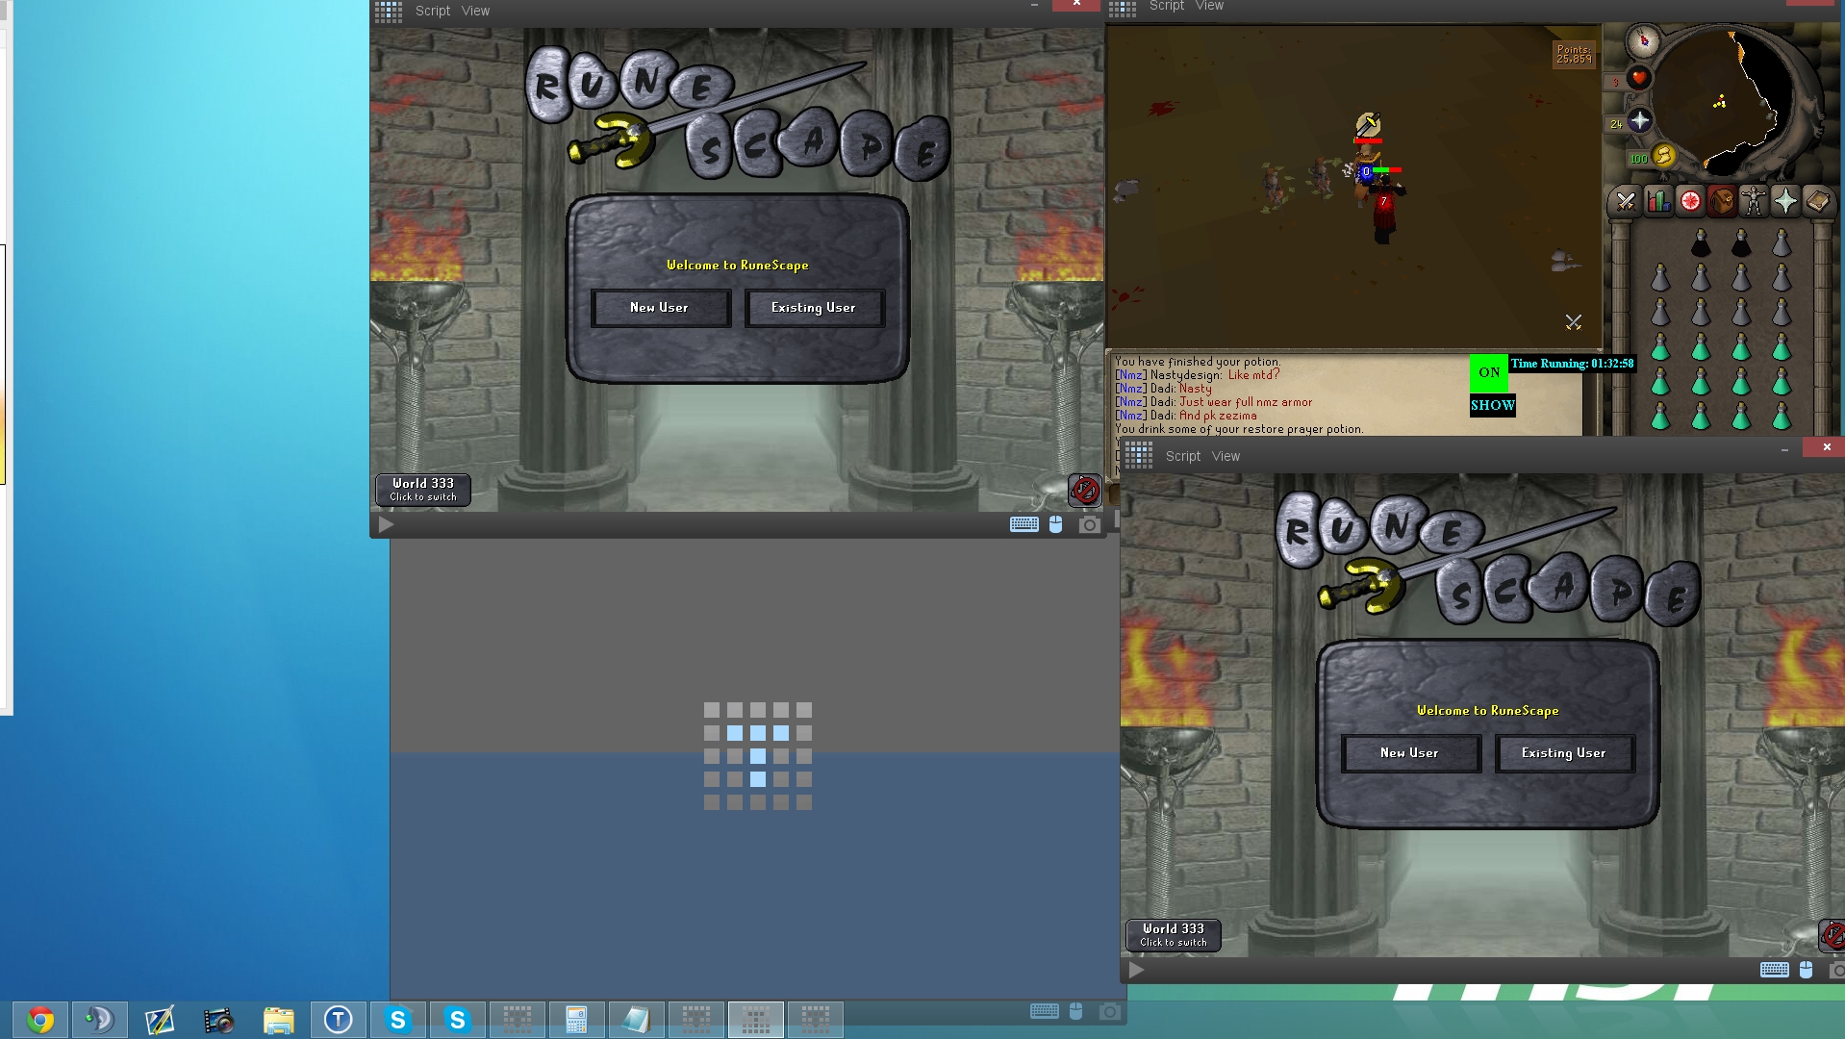
Task: Click the grid logo icon of the bottom-right window
Action: click(x=1139, y=455)
